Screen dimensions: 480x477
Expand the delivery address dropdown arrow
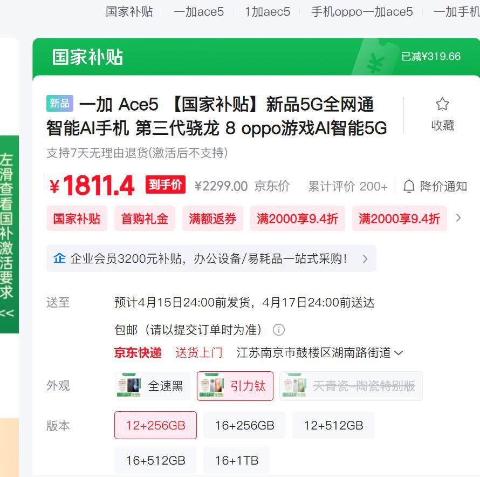pos(399,353)
